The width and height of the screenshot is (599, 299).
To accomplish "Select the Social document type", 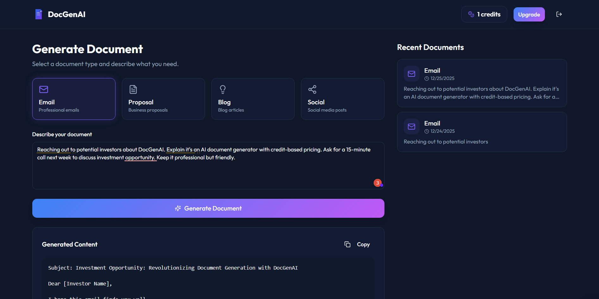I will 342,99.
